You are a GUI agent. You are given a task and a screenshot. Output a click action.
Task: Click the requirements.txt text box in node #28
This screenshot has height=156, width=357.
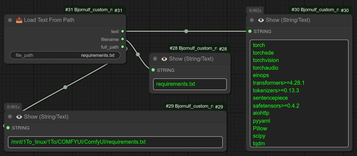pos(190,84)
